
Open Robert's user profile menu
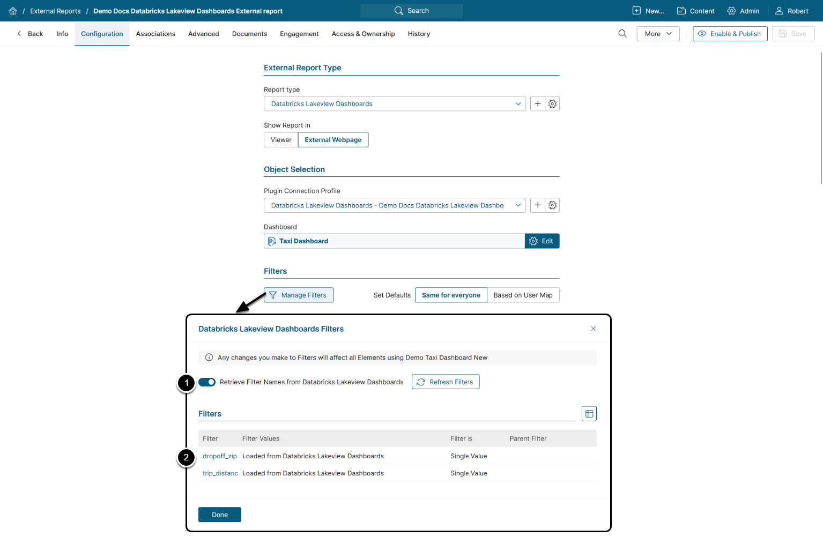[x=792, y=11]
